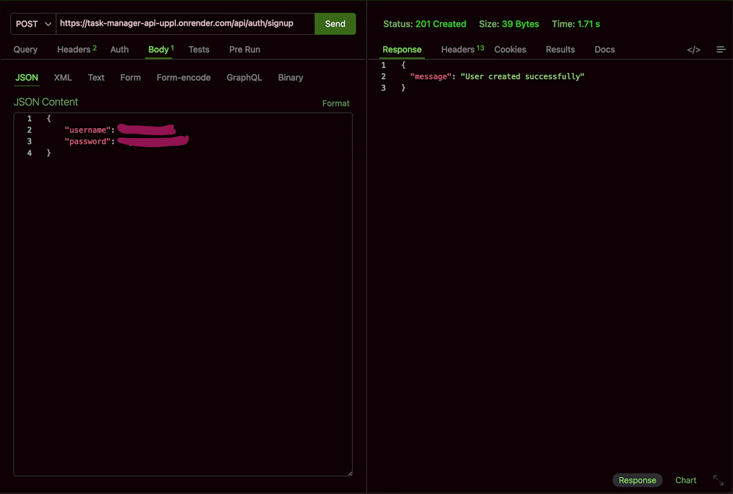The height and width of the screenshot is (494, 733).
Task: View the response Headers tab
Action: [x=462, y=49]
